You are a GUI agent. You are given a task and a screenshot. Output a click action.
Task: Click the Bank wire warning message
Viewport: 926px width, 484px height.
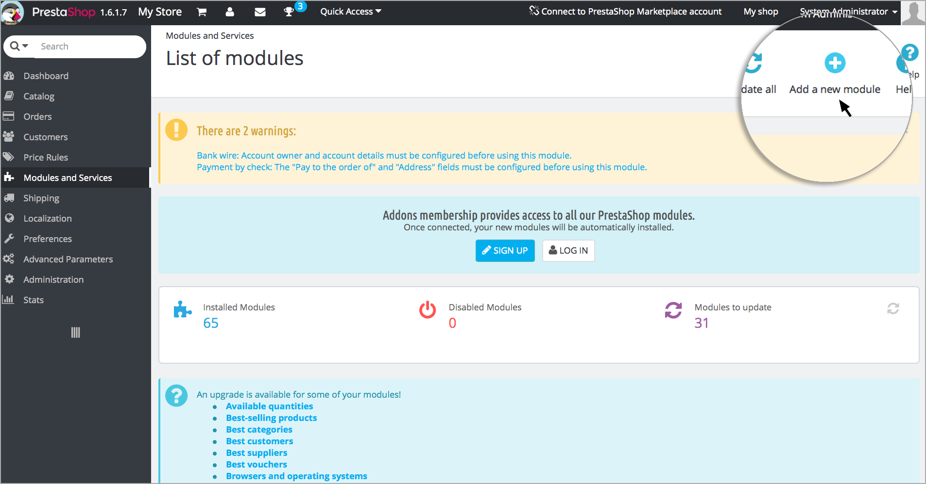(384, 156)
